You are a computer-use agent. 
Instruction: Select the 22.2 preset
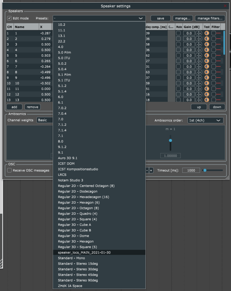tap(99, 41)
